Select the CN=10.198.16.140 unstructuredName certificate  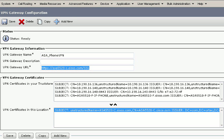point(137,88)
